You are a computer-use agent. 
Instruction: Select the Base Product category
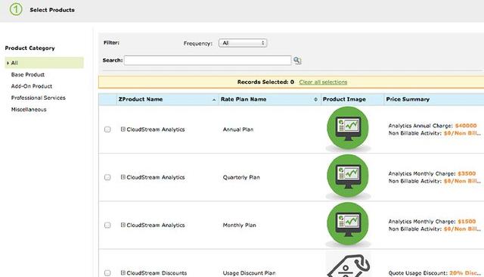[x=28, y=75]
